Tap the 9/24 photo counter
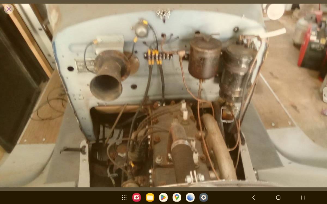 tap(163, 13)
